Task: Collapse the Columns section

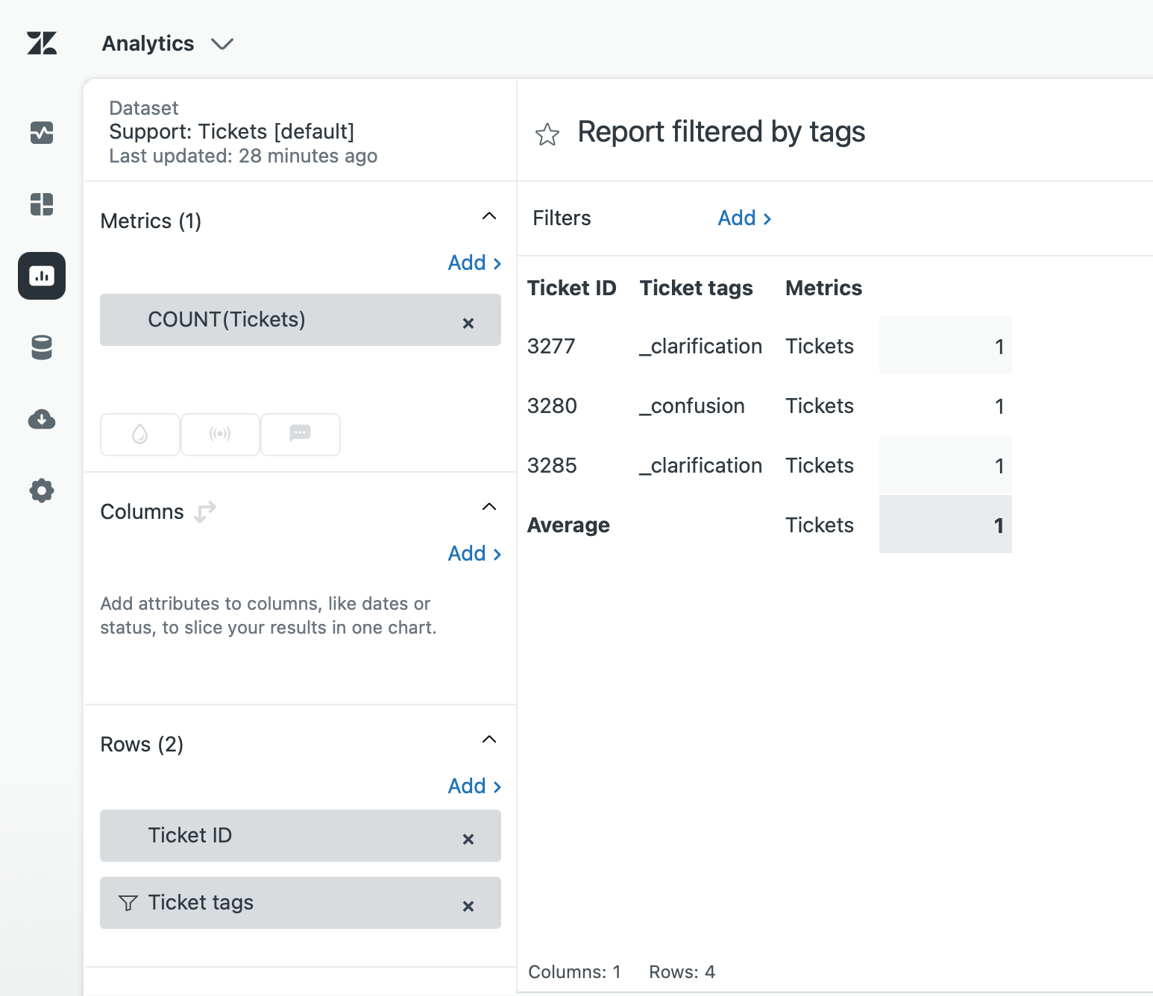Action: (489, 507)
